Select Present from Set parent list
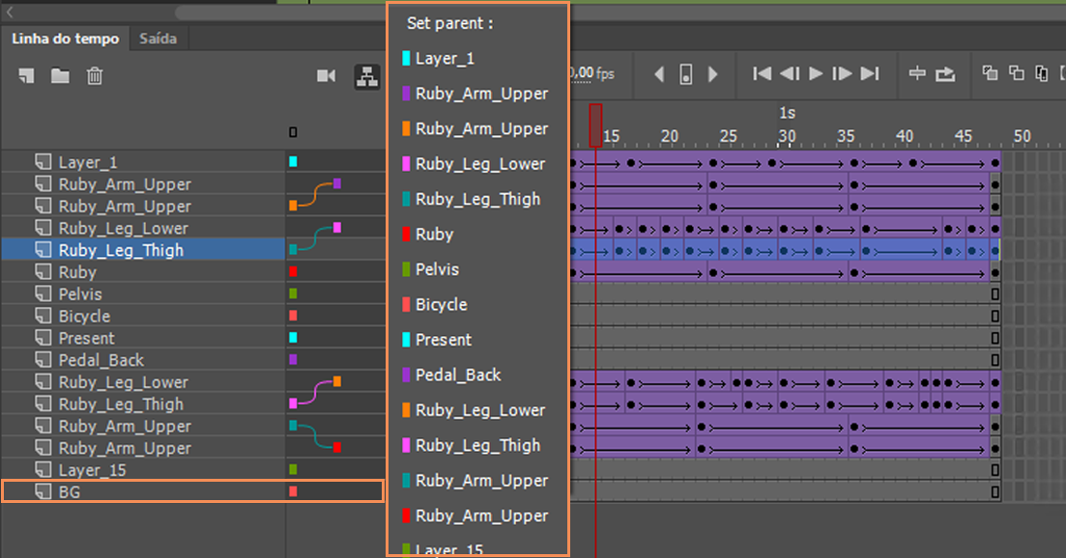1066x558 pixels. point(444,340)
